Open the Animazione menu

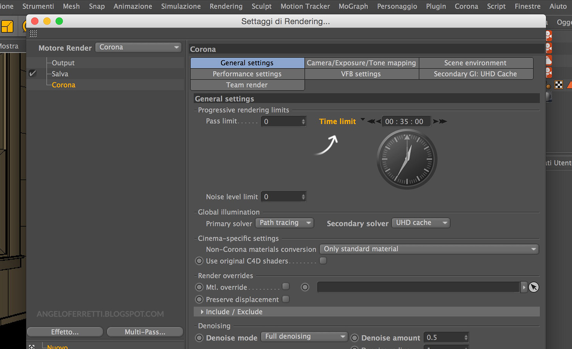(133, 6)
